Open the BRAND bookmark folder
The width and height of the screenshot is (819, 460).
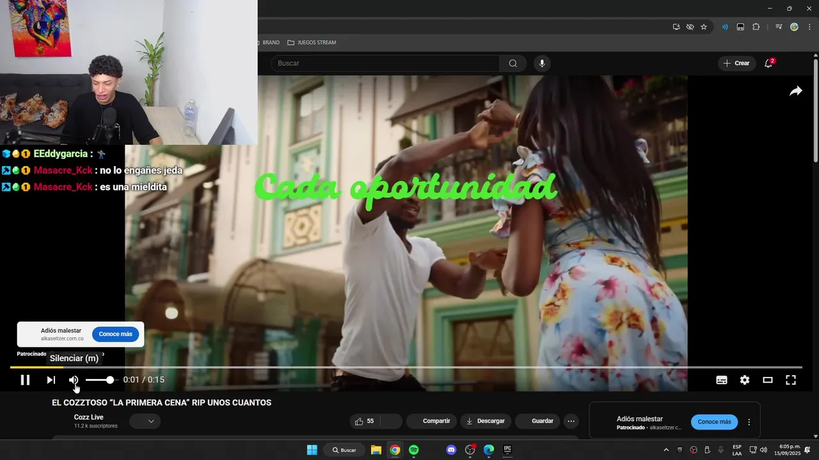(x=269, y=42)
